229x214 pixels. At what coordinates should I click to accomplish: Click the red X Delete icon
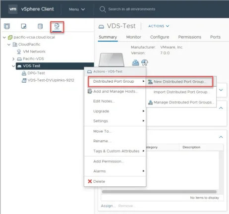click(90, 181)
